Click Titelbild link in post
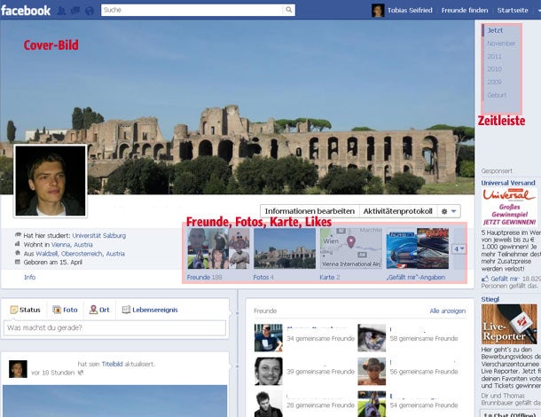The image size is (541, 417). [112, 364]
